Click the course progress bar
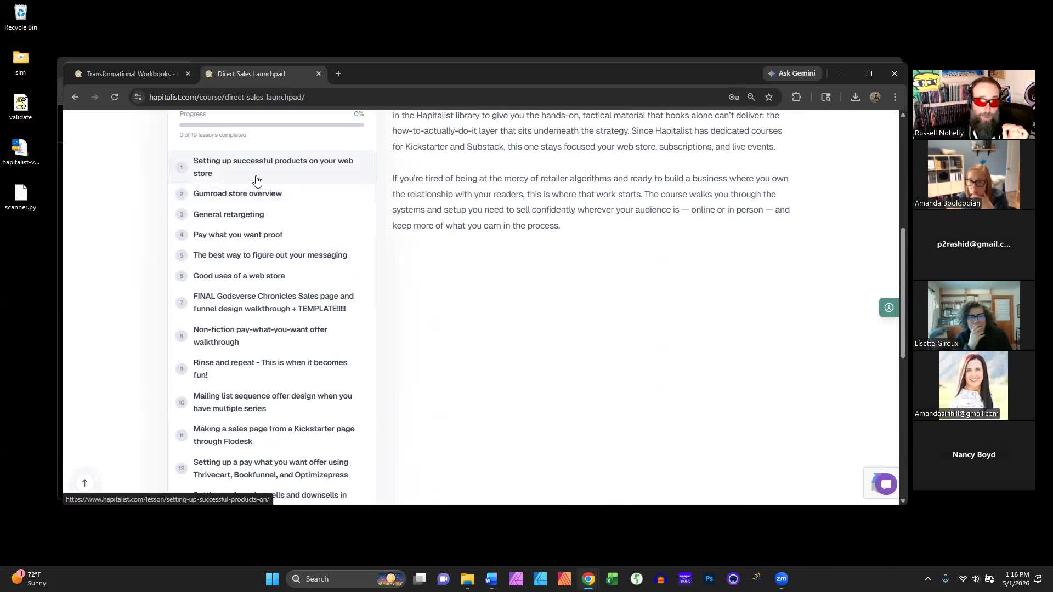The height and width of the screenshot is (592, 1053). [271, 124]
